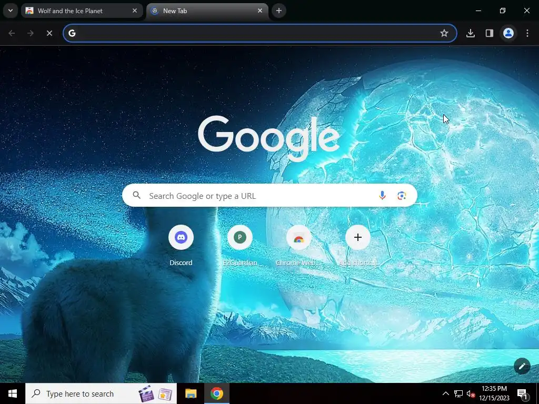539x404 pixels.
Task: Open the Downloads icon in toolbar
Action: (471, 33)
